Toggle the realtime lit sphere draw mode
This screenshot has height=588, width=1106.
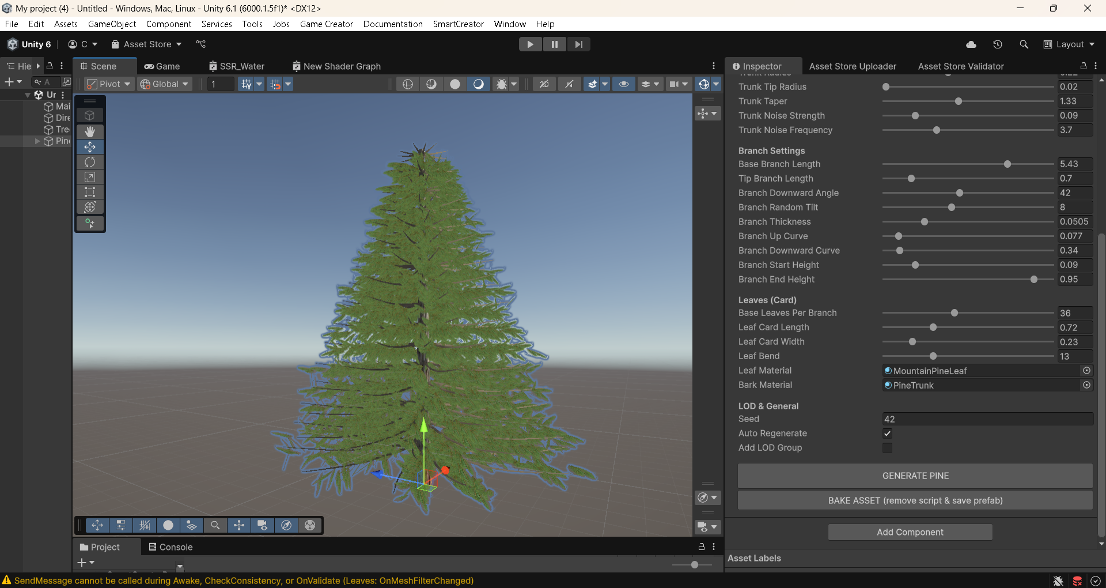[478, 84]
